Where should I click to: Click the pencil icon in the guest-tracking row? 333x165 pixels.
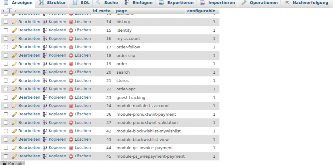coord(14,98)
